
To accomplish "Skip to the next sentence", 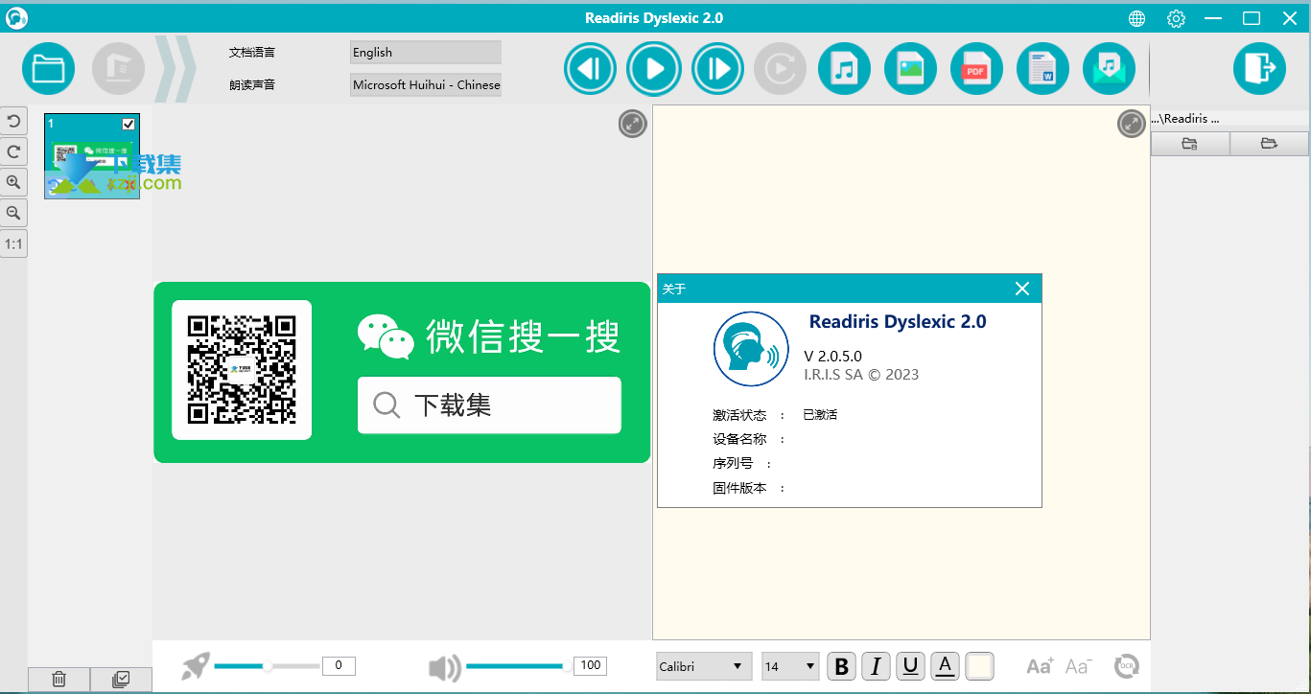I will (717, 69).
